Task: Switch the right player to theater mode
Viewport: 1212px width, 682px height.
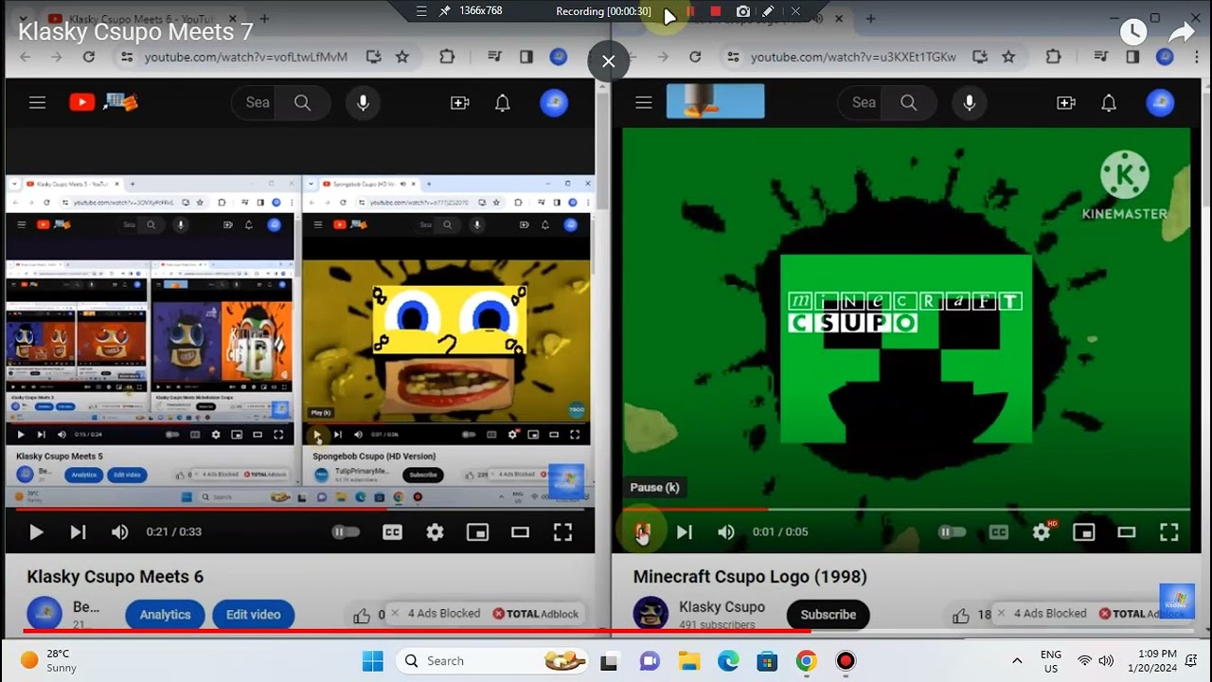Action: [x=1126, y=532]
